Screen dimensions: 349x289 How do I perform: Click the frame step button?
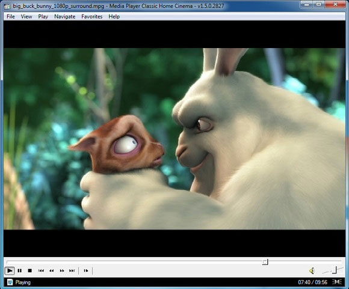click(85, 270)
